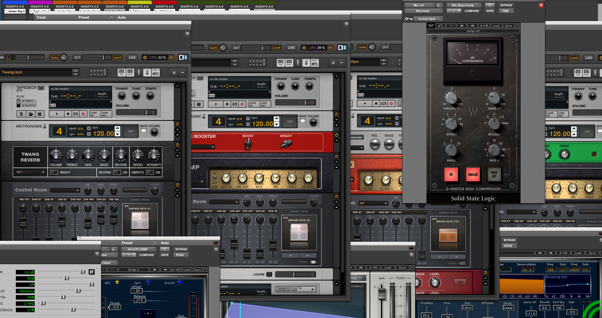Toggle BRIGHT switch on Twang Reverb
The image size is (602, 318).
tap(54, 172)
